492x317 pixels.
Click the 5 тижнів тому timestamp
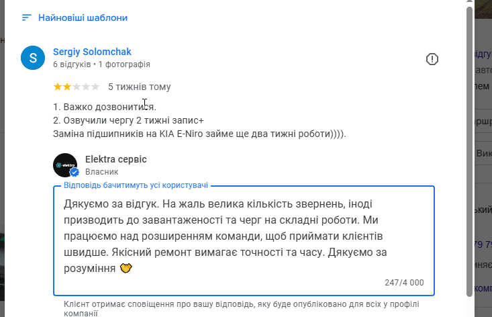139,87
